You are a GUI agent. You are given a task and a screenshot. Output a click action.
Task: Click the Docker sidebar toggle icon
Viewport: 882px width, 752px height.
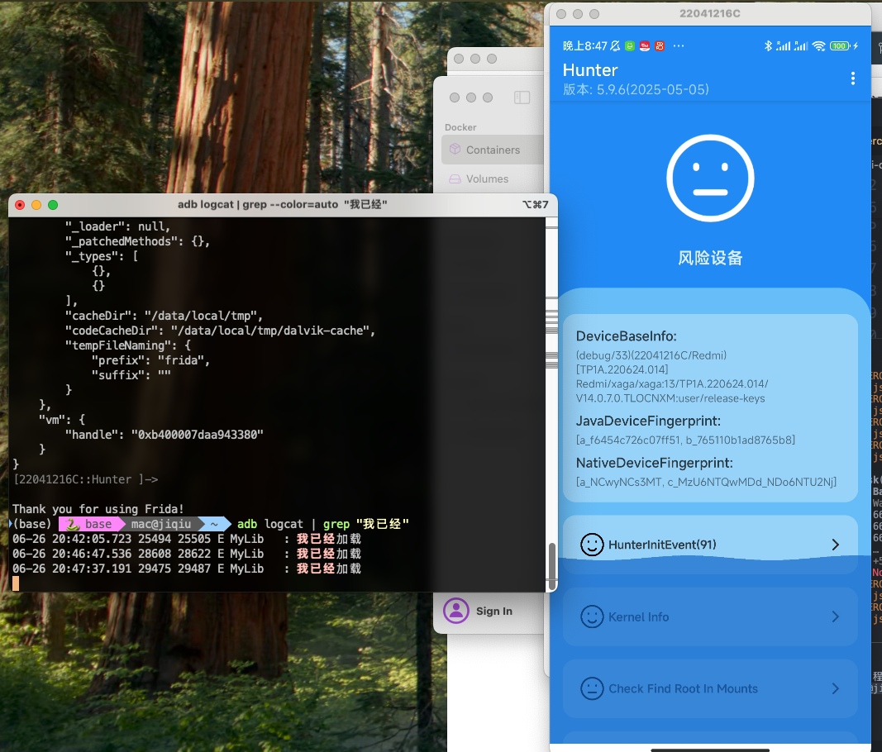522,98
